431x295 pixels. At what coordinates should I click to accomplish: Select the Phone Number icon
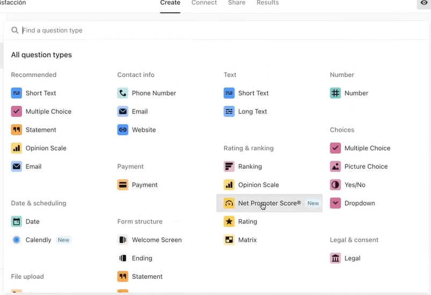[x=123, y=93]
